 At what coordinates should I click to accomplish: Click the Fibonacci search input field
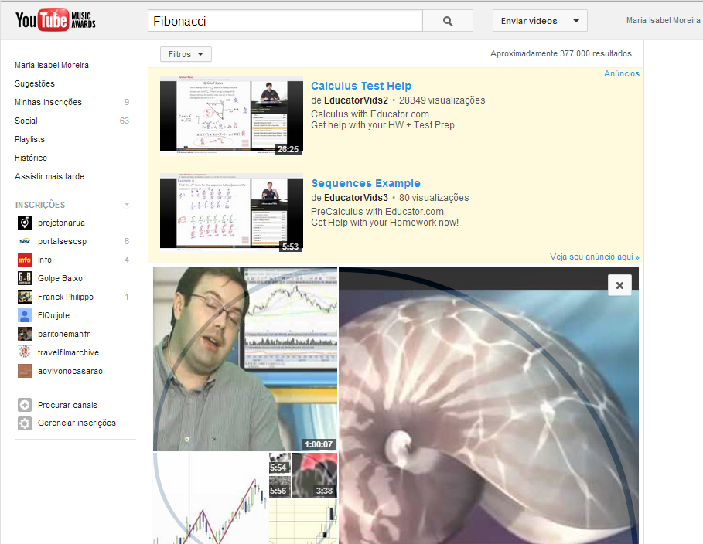pyautogui.click(x=285, y=21)
